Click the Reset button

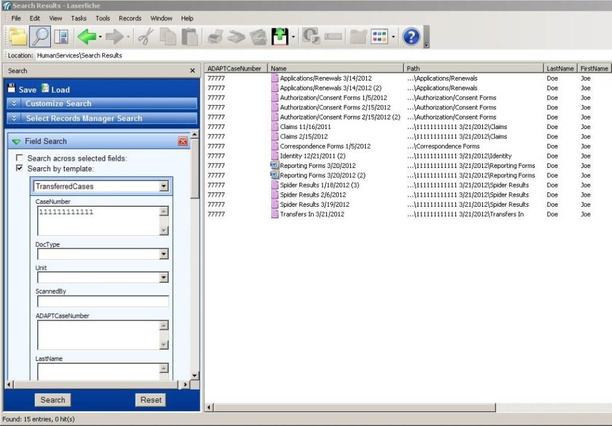(151, 400)
